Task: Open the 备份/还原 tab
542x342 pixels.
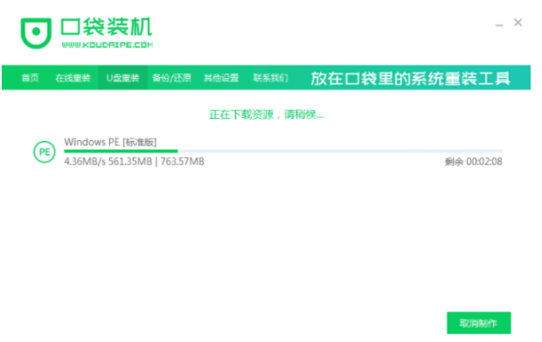Action: point(172,78)
